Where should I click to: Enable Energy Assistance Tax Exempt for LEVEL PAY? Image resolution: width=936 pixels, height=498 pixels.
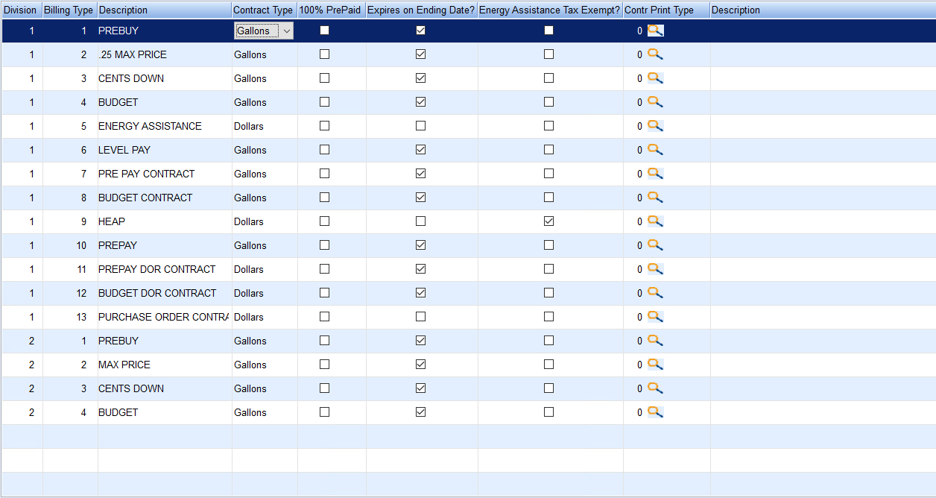[548, 150]
